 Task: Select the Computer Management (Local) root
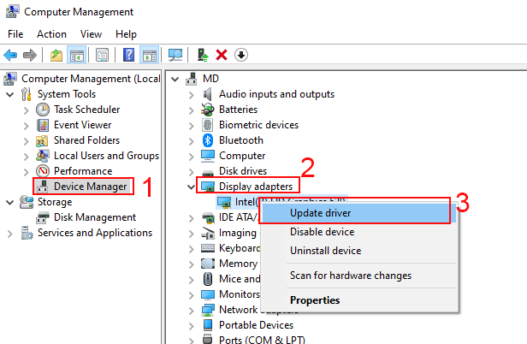coord(91,79)
